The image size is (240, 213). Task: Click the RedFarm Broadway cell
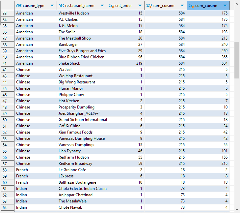(x=82, y=164)
